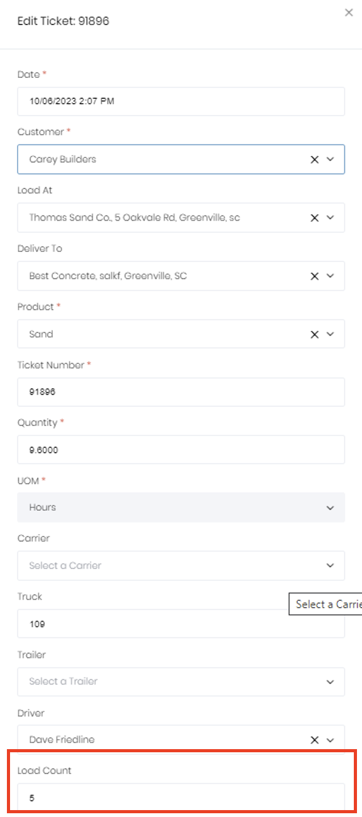Click the Ticket Number field containing 91896
The image size is (362, 817).
coord(181,392)
